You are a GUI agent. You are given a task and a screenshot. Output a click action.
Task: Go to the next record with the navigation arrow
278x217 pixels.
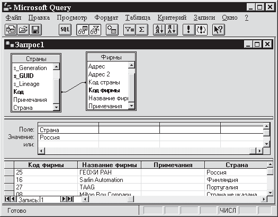[x=64, y=199]
